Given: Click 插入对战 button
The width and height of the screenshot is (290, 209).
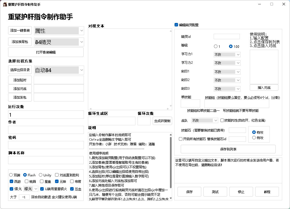Looking at the screenshot, I should pos(264,87).
